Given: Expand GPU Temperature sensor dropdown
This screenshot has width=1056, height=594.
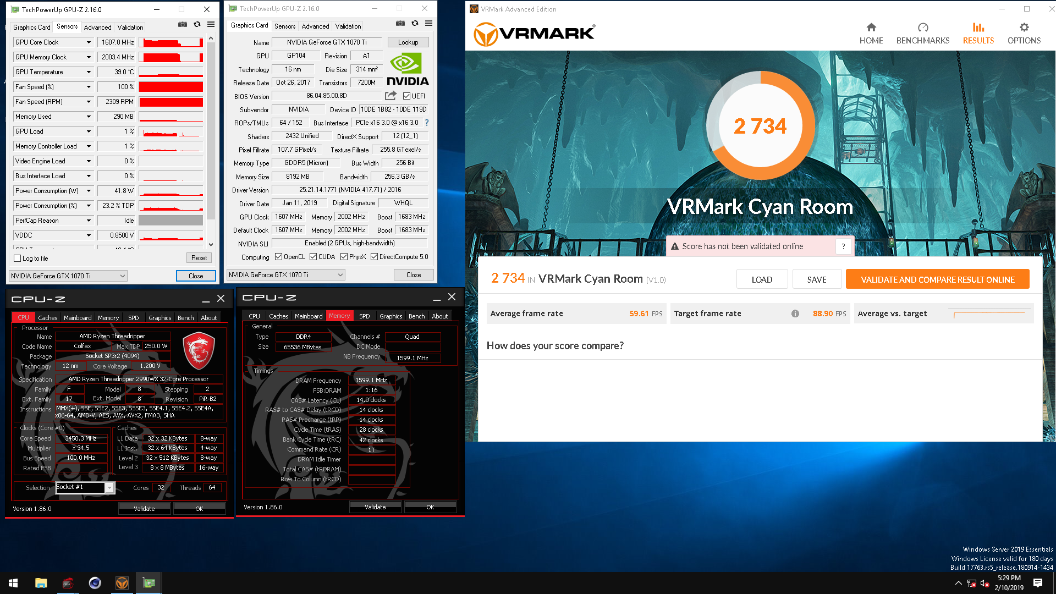Looking at the screenshot, I should pos(89,72).
